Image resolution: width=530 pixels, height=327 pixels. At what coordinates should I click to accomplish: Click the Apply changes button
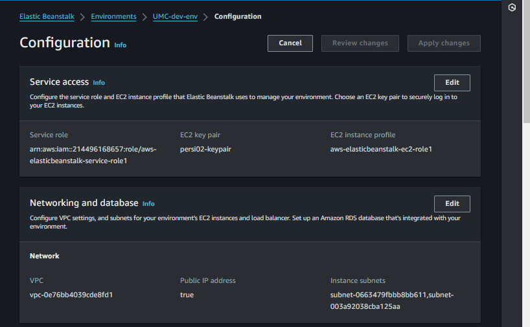coord(444,43)
